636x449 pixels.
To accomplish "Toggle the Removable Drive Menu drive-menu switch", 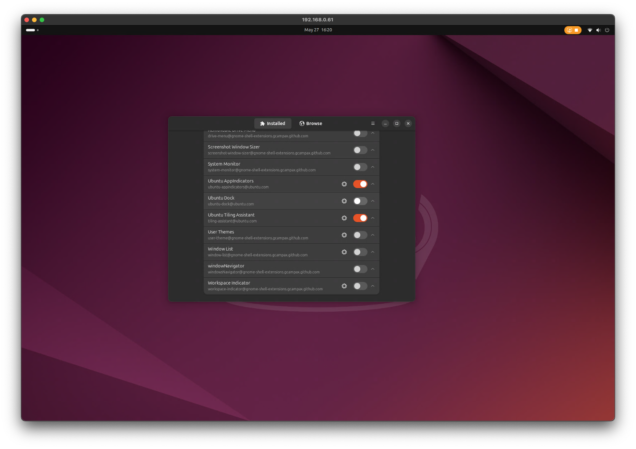I will (360, 133).
